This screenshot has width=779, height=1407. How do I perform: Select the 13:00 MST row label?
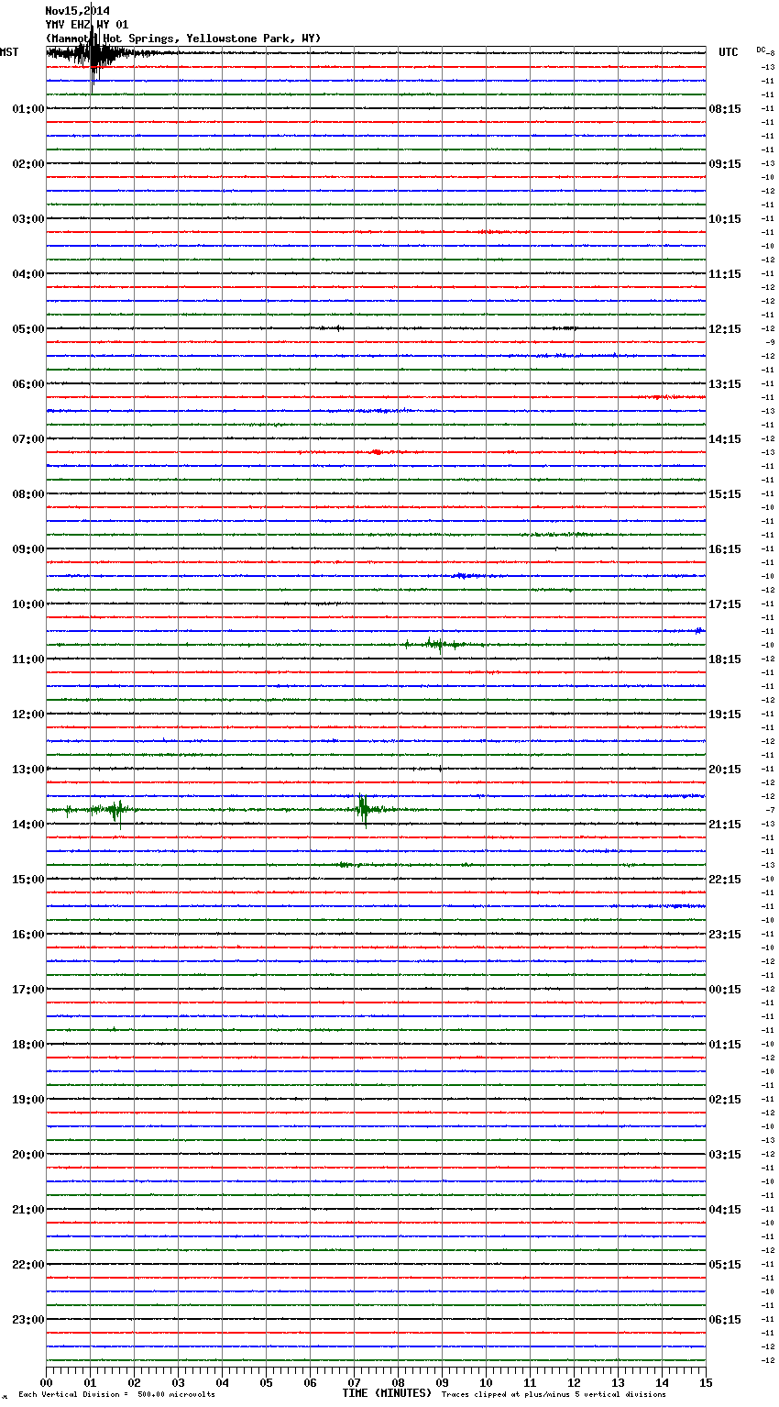tap(28, 770)
